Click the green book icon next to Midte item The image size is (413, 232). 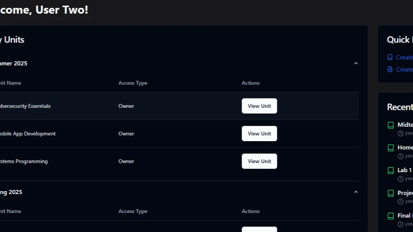(x=391, y=125)
